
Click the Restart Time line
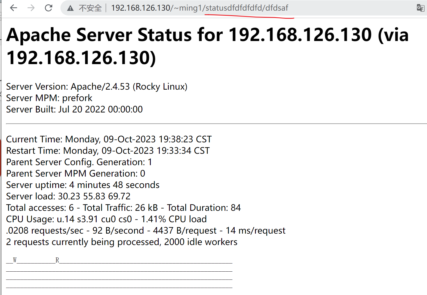108,151
